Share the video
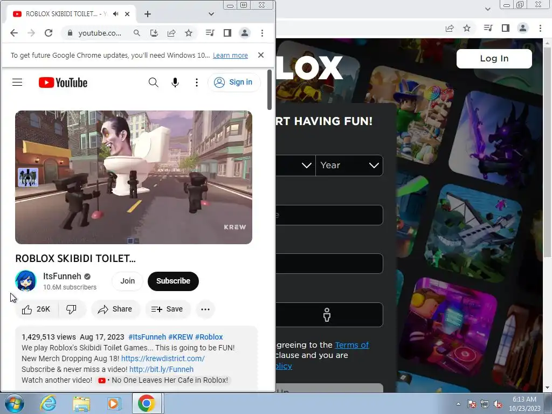The width and height of the screenshot is (552, 414). [115, 309]
